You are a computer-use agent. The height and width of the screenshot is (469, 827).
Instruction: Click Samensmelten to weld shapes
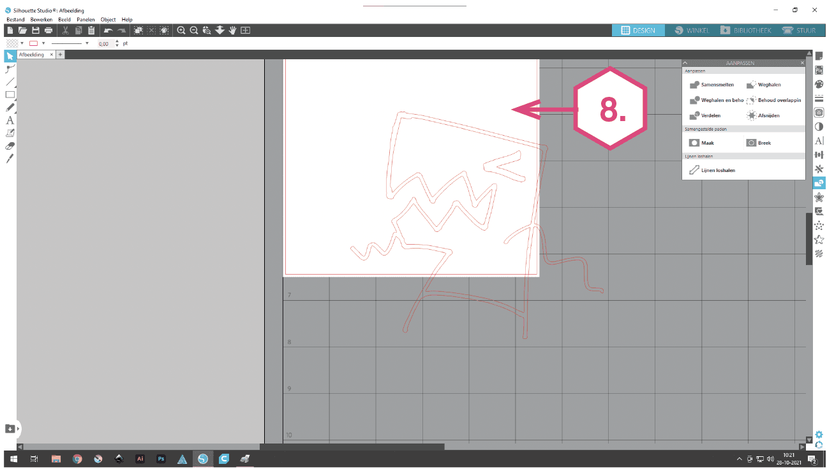coord(712,85)
